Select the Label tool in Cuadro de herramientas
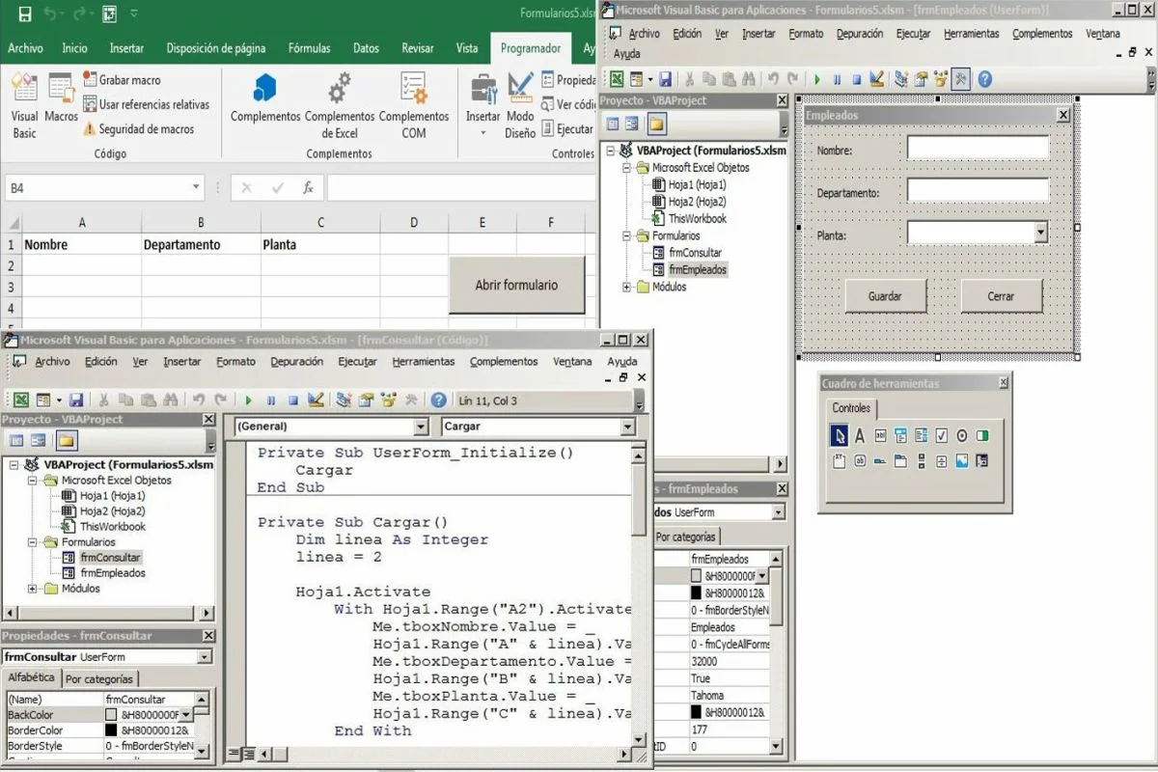This screenshot has height=772, width=1158. [x=860, y=436]
